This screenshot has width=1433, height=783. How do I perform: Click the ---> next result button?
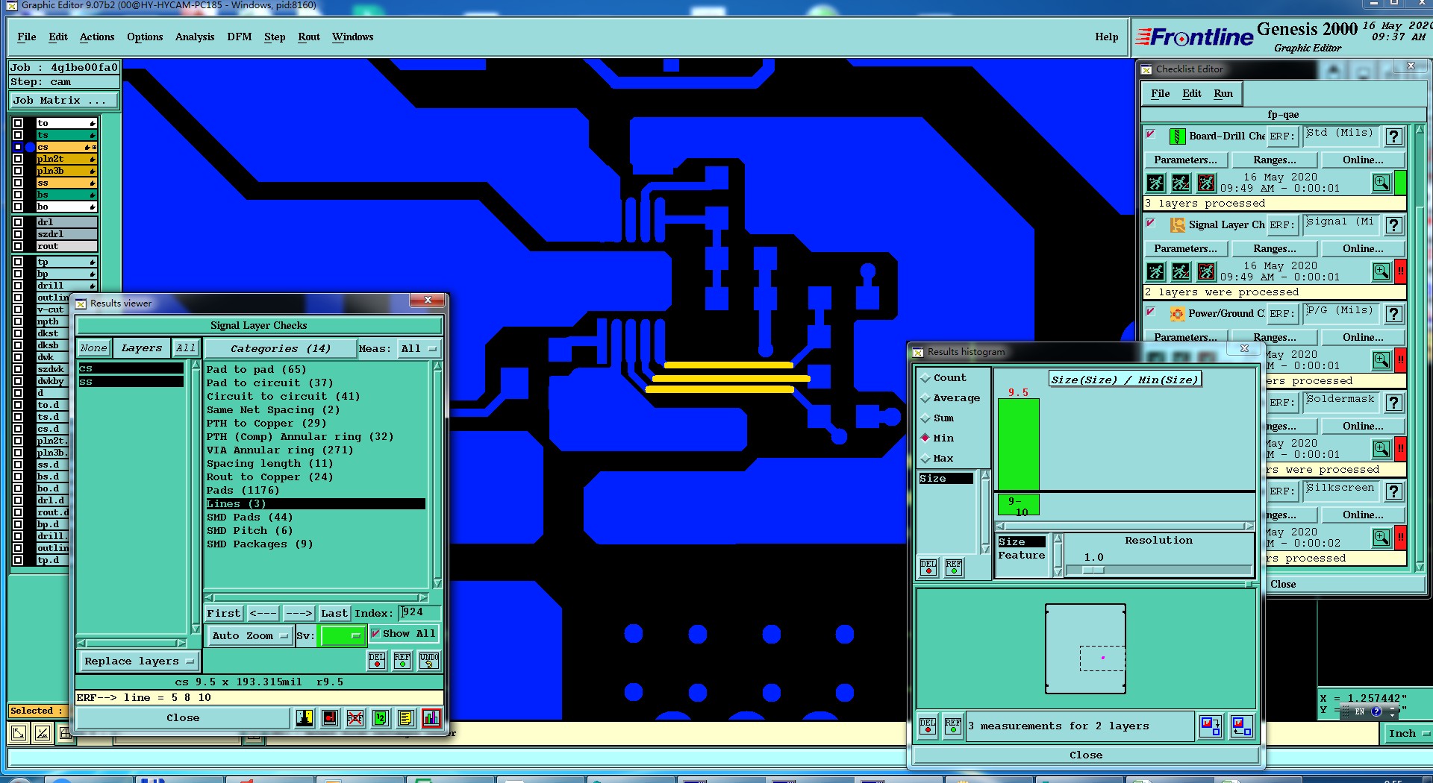click(299, 613)
